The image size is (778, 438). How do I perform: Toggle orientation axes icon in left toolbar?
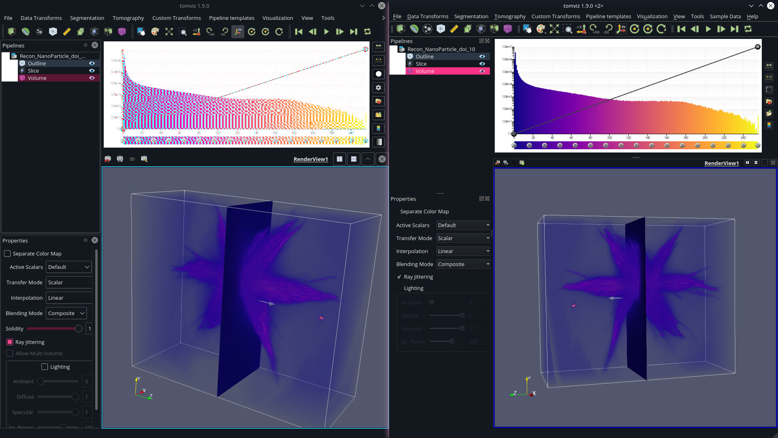[x=238, y=32]
